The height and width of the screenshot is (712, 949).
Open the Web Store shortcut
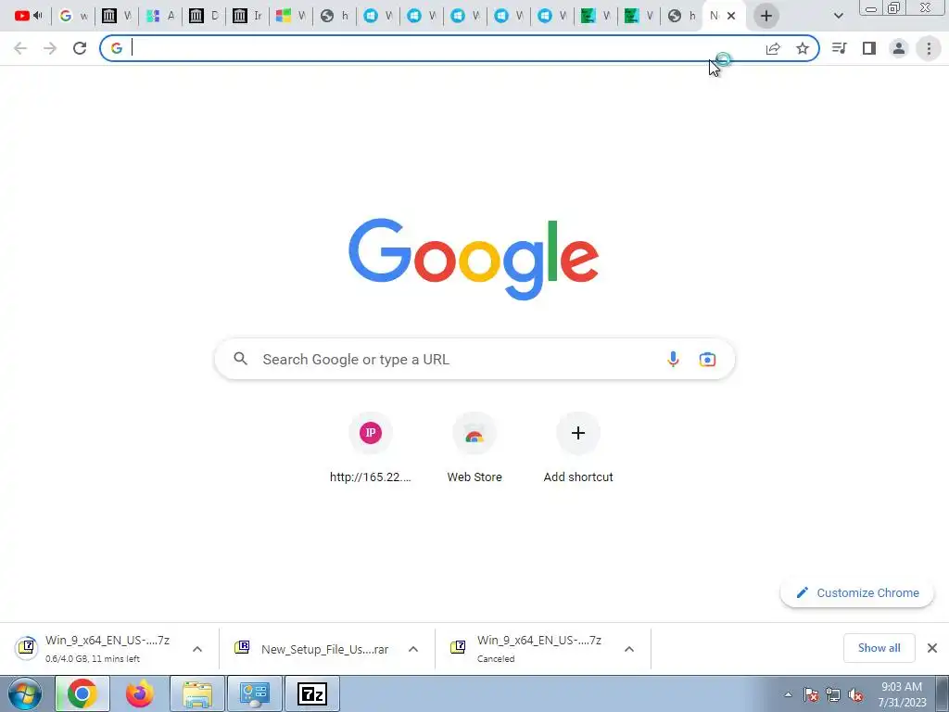point(474,448)
